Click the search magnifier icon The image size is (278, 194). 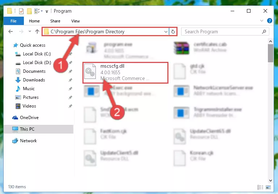[x=264, y=31]
